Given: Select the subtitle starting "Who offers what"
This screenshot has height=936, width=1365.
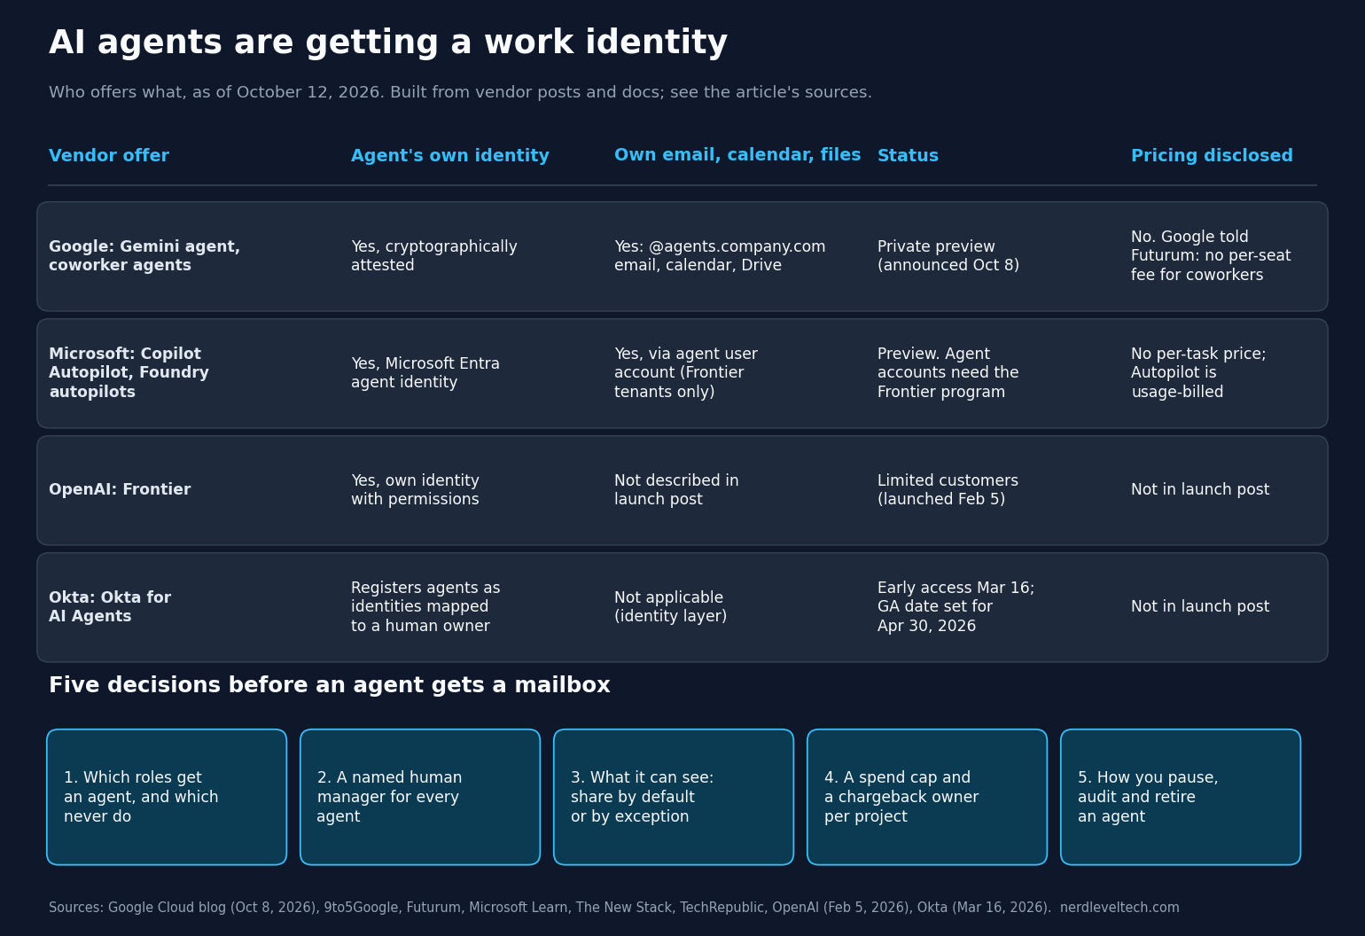Looking at the screenshot, I should (x=460, y=93).
